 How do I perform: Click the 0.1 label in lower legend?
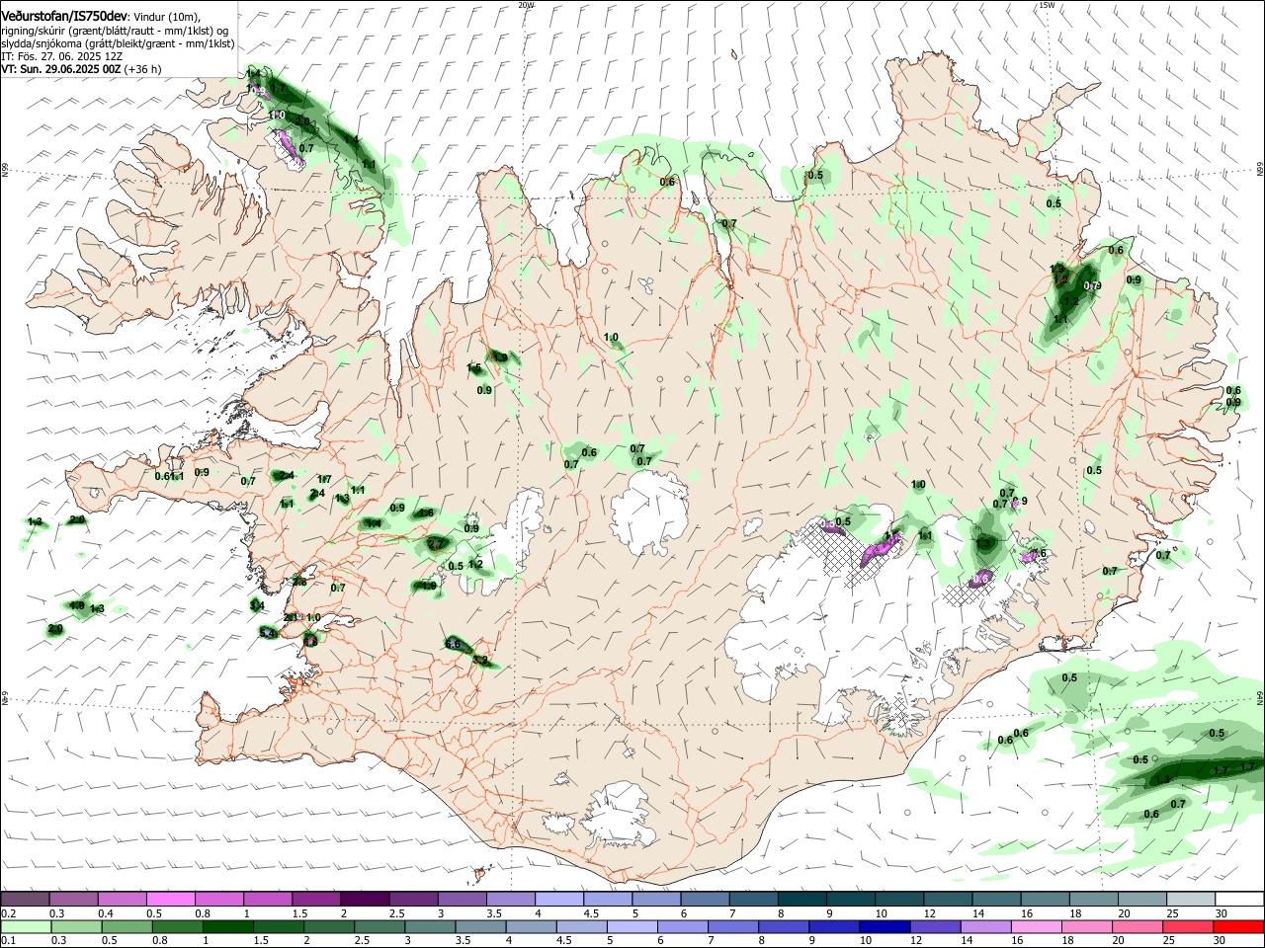(x=9, y=941)
